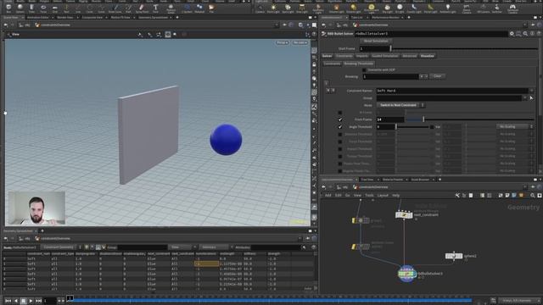This screenshot has height=305, width=543.
Task: Open the Visualize parameter tab
Action: click(427, 56)
